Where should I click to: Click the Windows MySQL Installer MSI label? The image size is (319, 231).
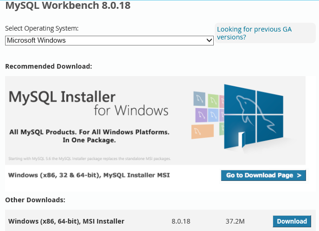(89, 175)
